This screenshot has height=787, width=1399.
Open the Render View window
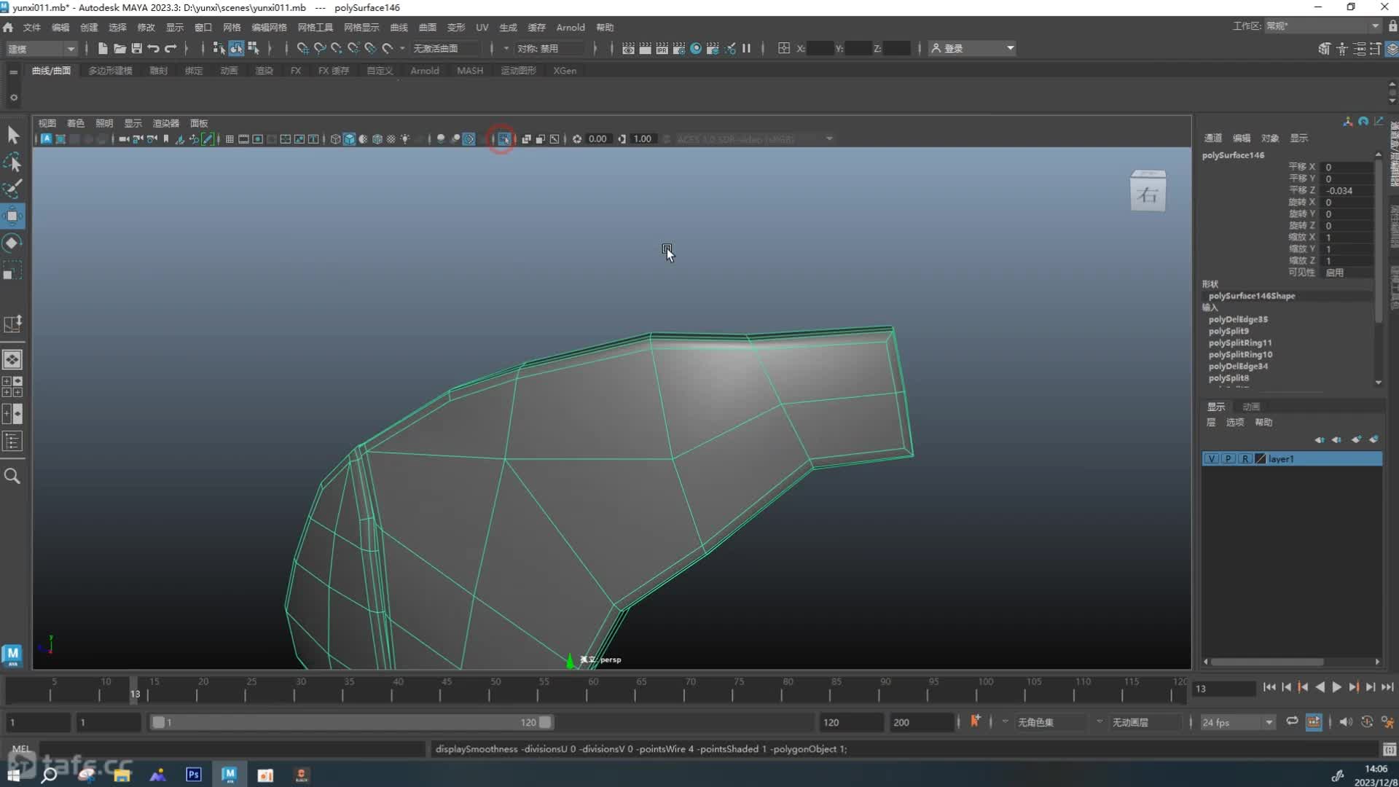point(628,48)
